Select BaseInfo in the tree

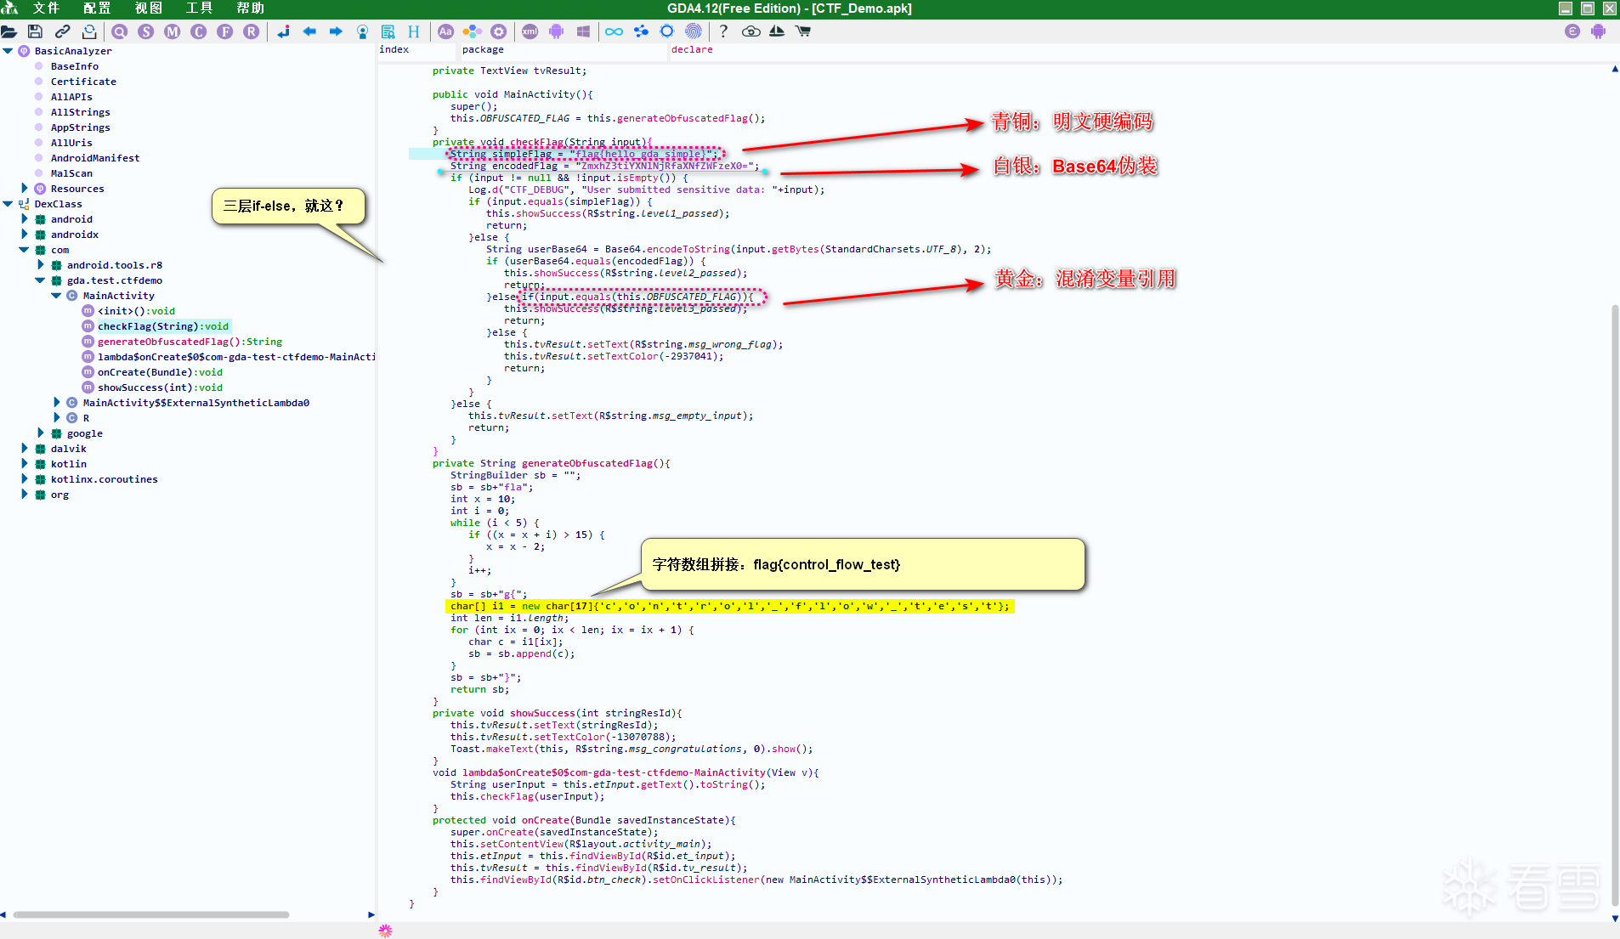pyautogui.click(x=74, y=66)
